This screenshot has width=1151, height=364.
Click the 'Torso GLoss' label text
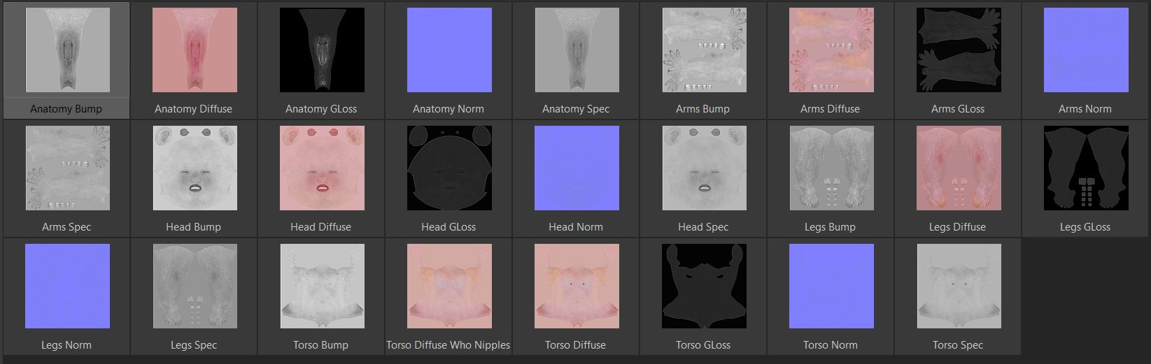click(703, 345)
